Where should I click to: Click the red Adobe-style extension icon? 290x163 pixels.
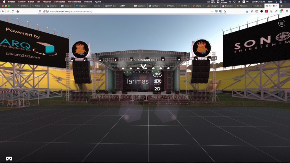pyautogui.click(x=266, y=11)
